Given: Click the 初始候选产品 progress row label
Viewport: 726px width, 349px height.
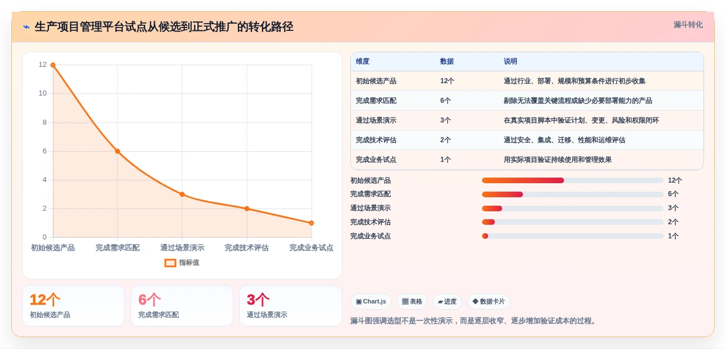Looking at the screenshot, I should [371, 180].
